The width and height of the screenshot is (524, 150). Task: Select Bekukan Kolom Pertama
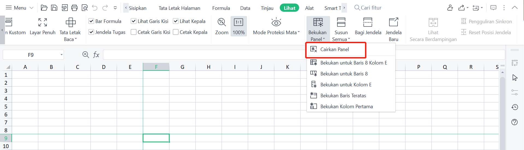pyautogui.click(x=351, y=106)
